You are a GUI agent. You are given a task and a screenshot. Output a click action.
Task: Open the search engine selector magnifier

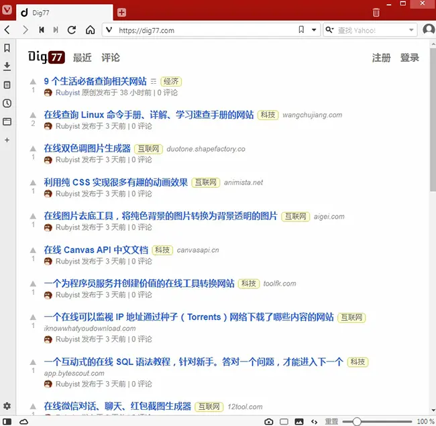tap(329, 30)
